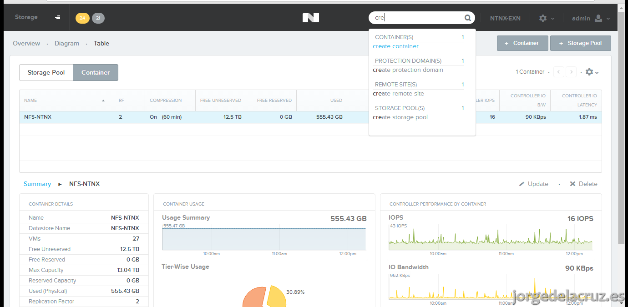
Task: Switch to Storage Pool toggle
Action: pos(46,72)
